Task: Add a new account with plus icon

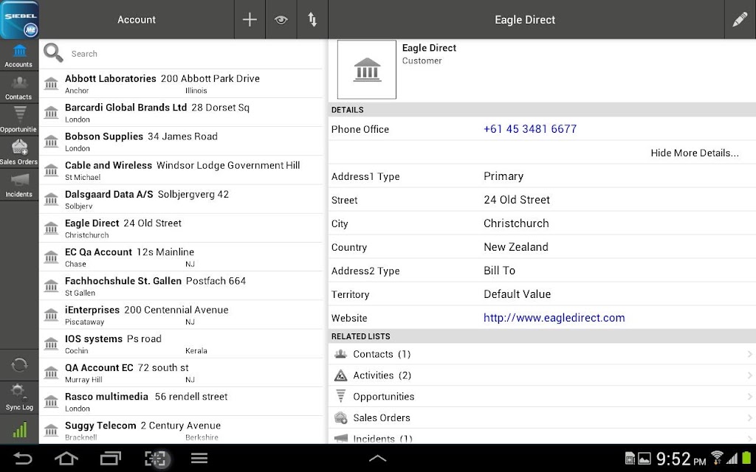Action: click(250, 20)
